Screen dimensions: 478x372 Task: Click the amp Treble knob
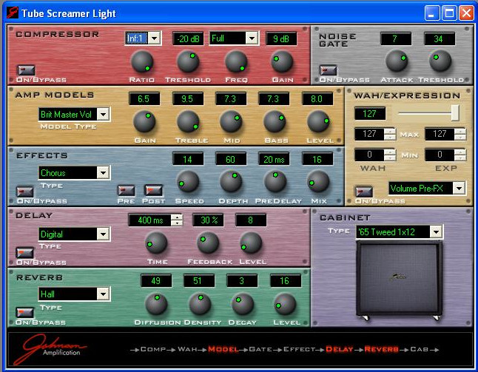(x=188, y=121)
